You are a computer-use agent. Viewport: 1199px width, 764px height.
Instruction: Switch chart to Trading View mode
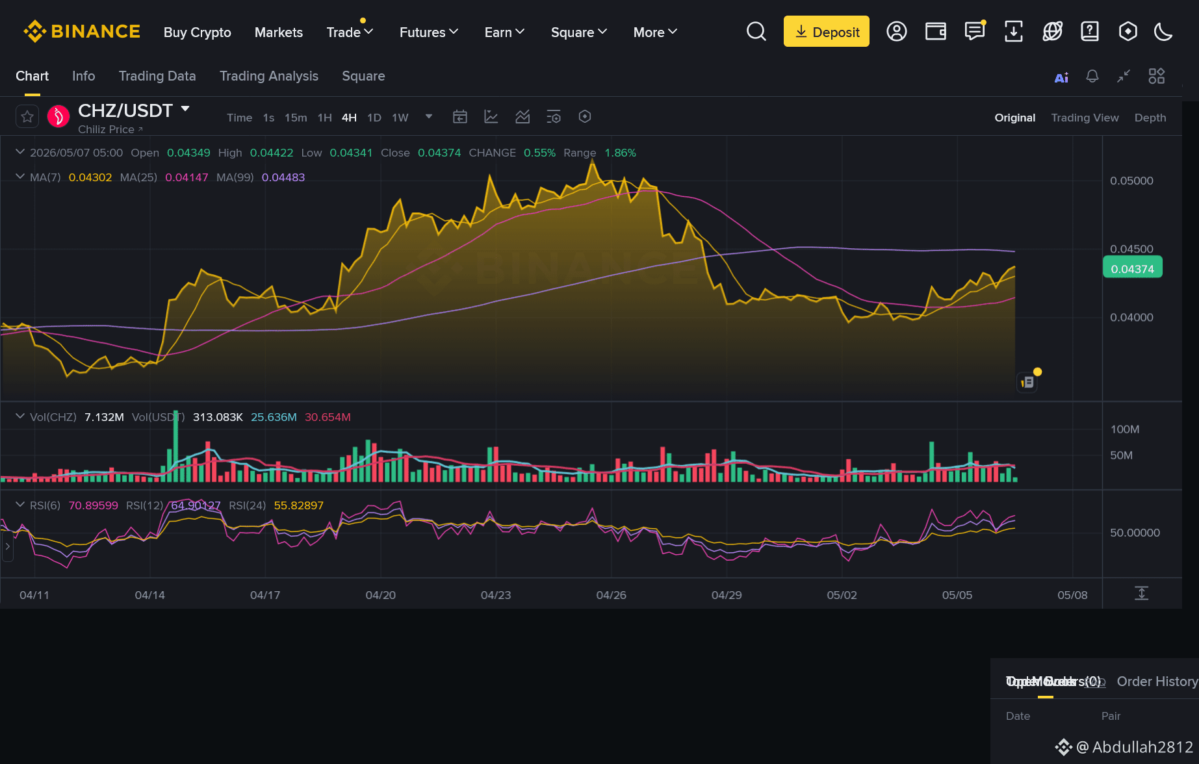click(x=1085, y=118)
